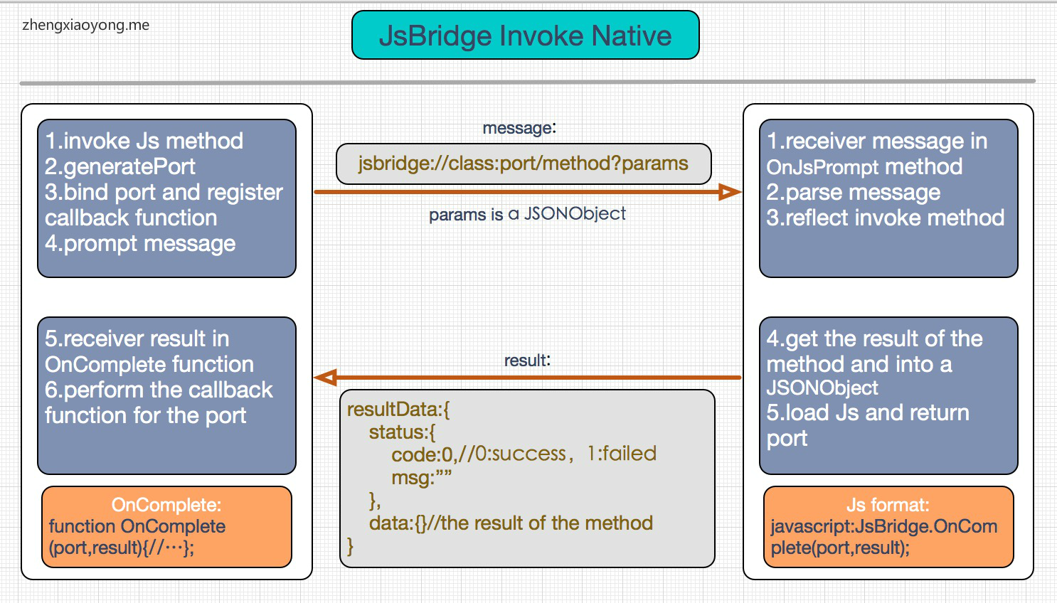Screen dimensions: 1057x603
Task: Select the 'data:{}//the result of the method' line
Action: tap(511, 523)
